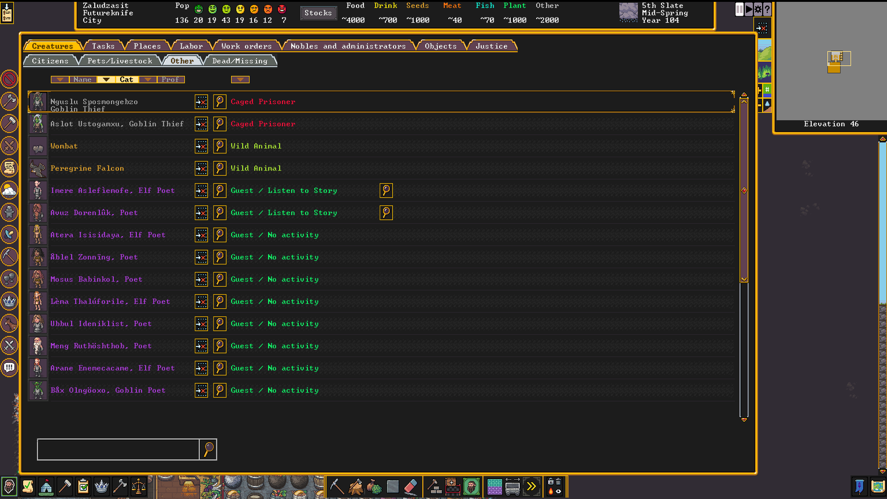Open the work orders clipboard icon
This screenshot has height=499, width=887.
[83, 487]
